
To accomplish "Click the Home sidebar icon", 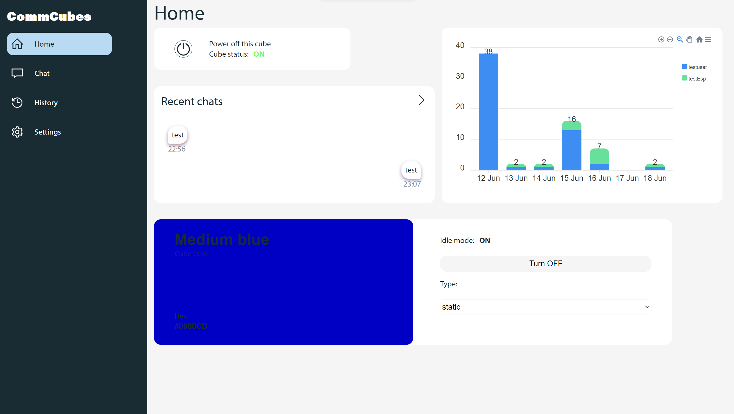I will (x=17, y=43).
